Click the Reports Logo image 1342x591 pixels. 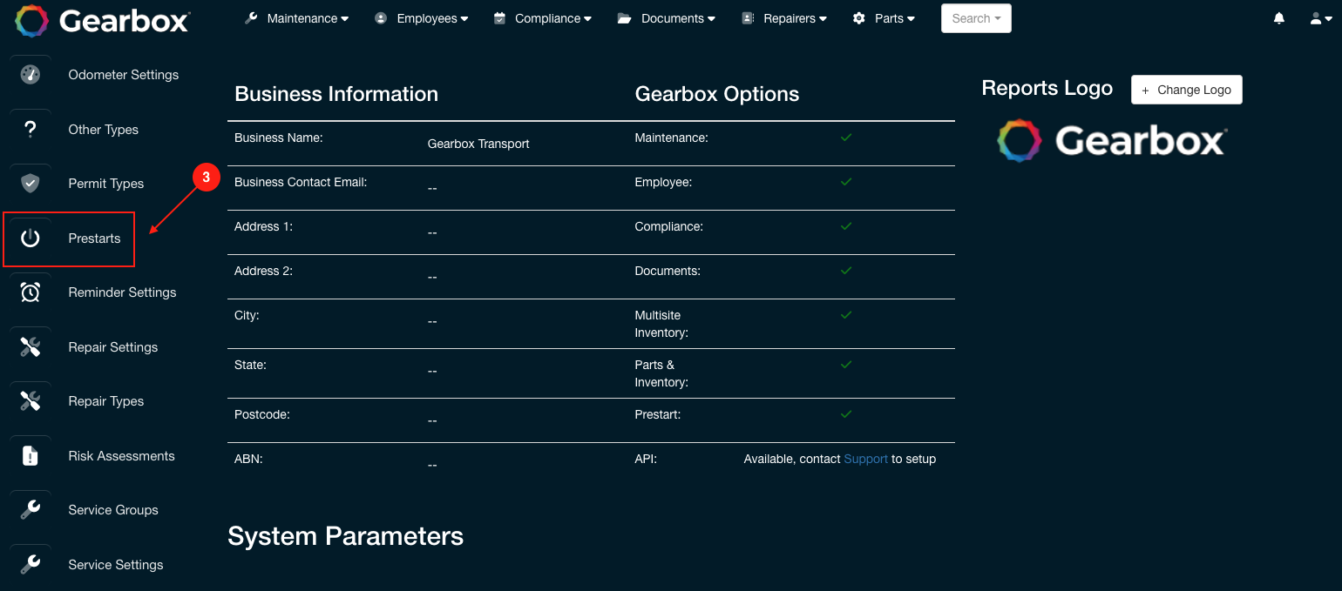tap(1111, 141)
